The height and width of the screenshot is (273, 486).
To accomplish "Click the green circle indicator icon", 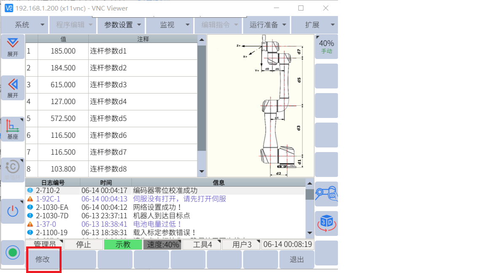I will tap(13, 253).
